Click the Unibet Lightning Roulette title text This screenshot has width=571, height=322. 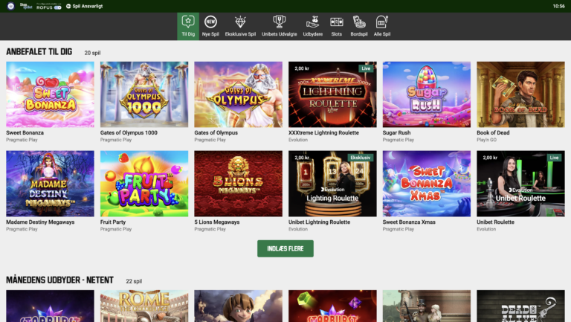pos(320,222)
